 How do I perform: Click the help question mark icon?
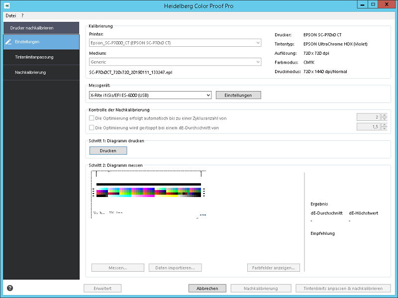(x=10, y=288)
